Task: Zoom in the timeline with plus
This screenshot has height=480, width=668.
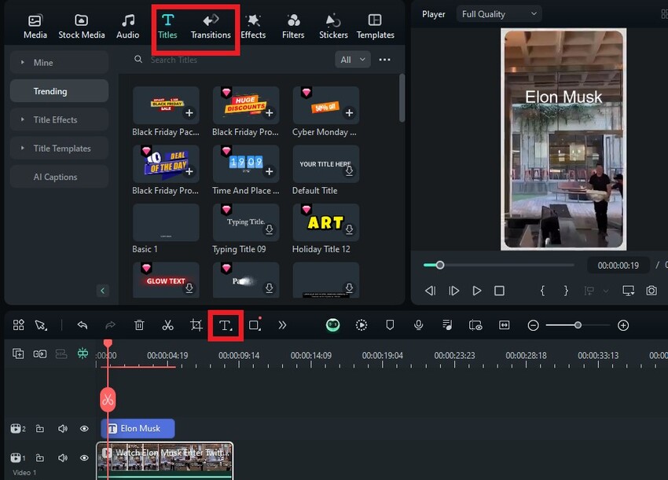Action: (623, 325)
